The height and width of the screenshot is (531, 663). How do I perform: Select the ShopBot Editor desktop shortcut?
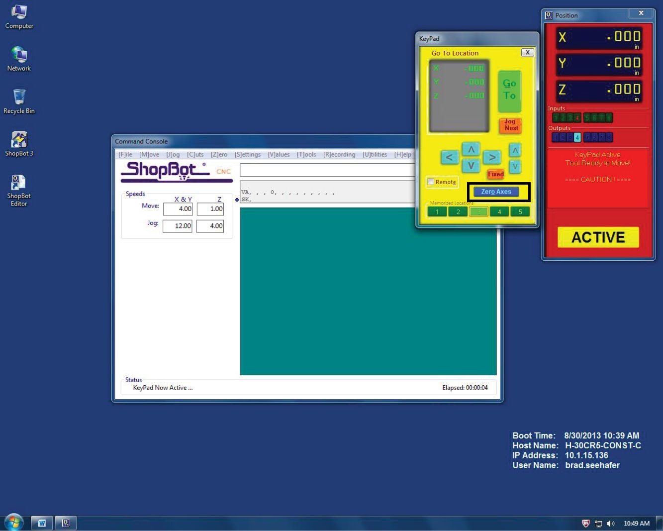(x=19, y=190)
